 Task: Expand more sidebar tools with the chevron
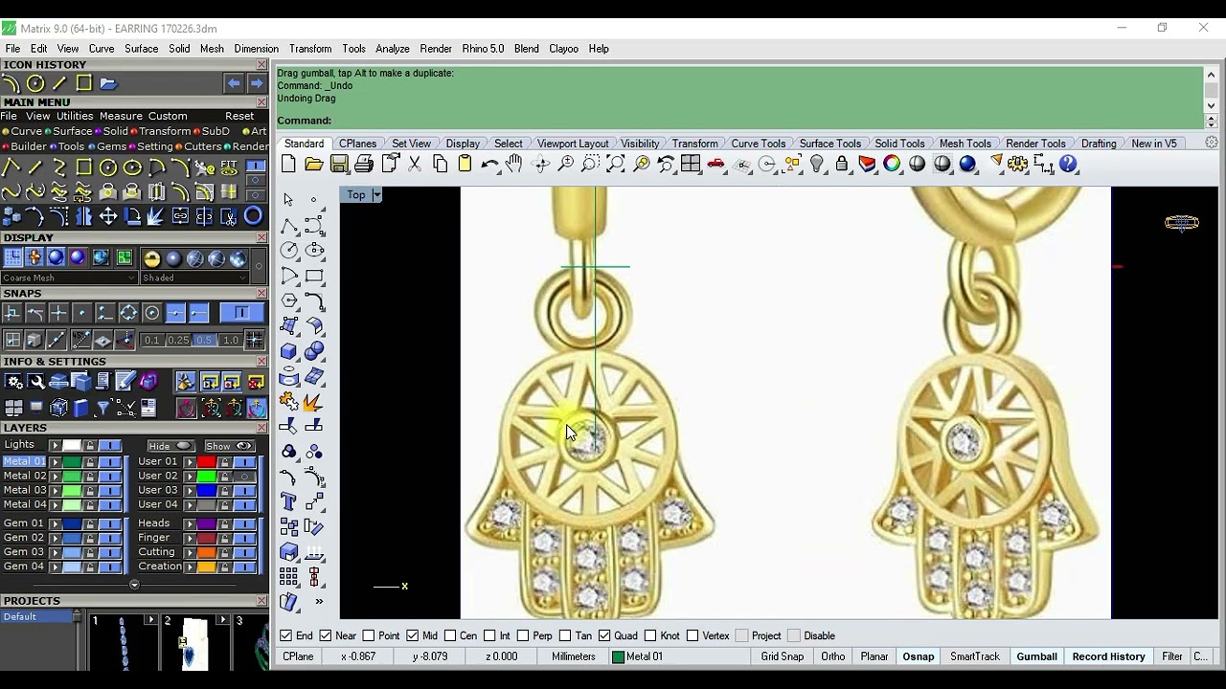319,602
